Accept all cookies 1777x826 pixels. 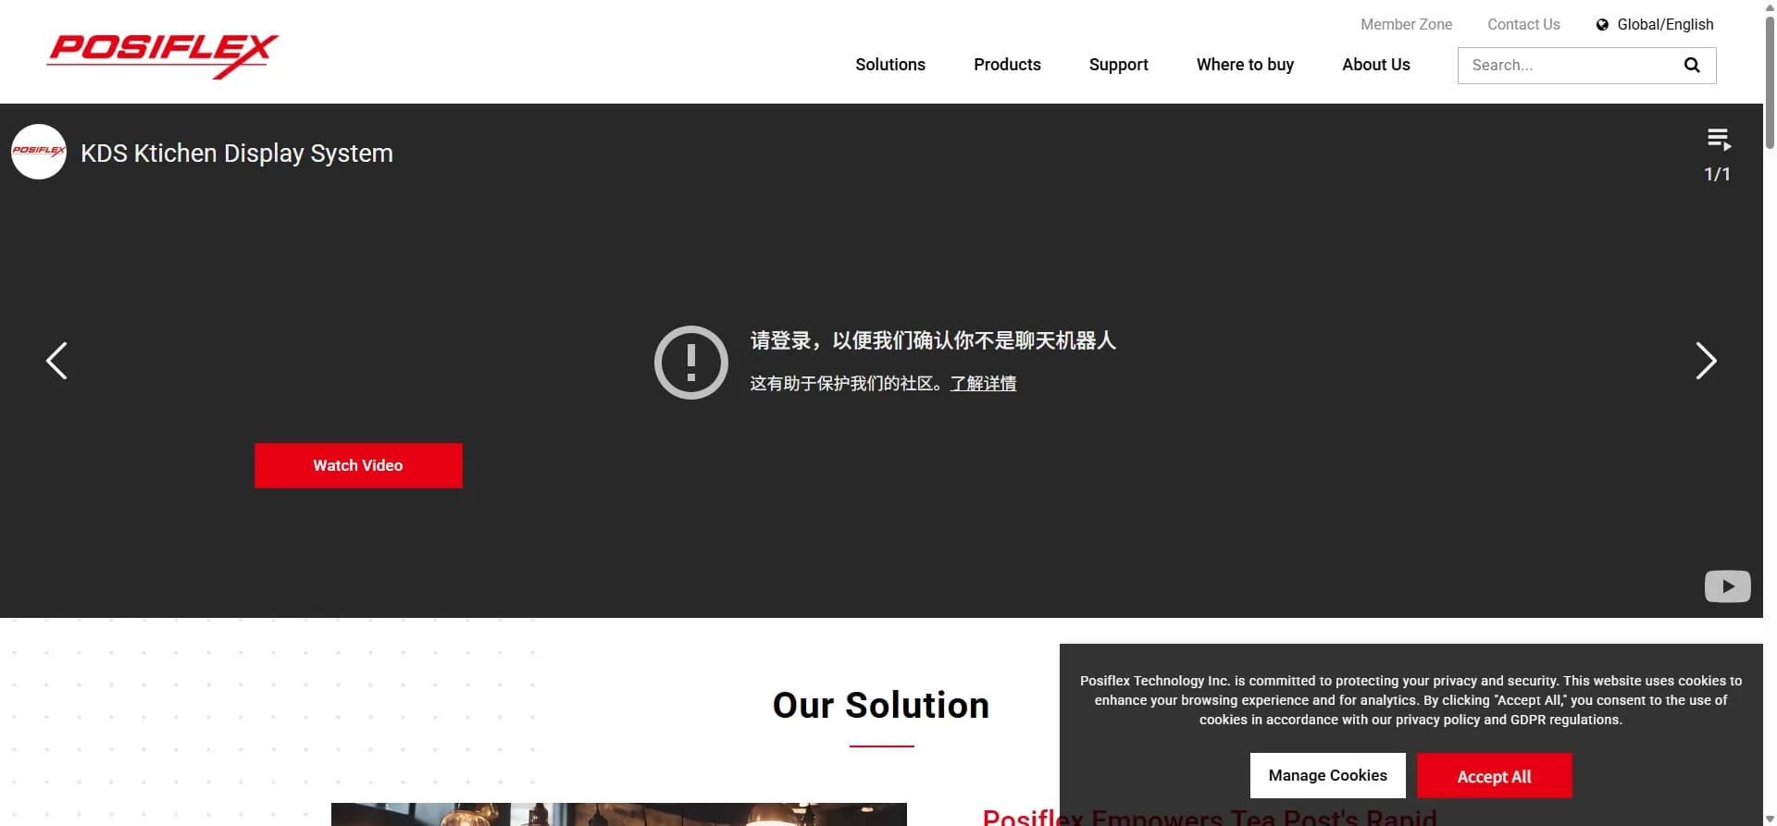[x=1494, y=776]
